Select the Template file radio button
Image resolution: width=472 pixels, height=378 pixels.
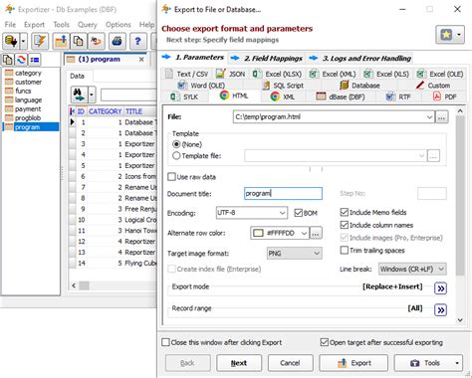pos(176,155)
